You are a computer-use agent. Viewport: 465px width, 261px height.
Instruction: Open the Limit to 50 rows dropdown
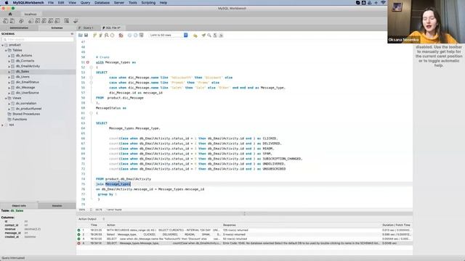[169, 36]
